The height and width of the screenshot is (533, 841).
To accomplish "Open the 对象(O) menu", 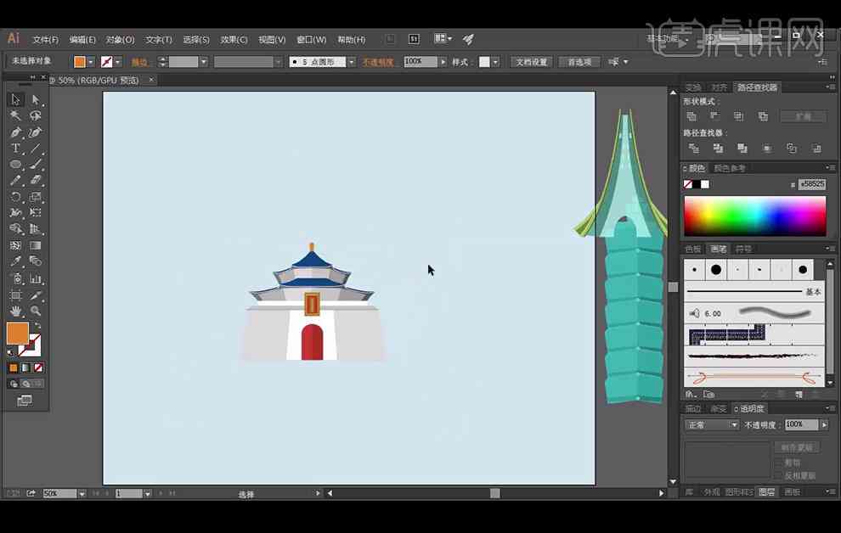I will [120, 40].
